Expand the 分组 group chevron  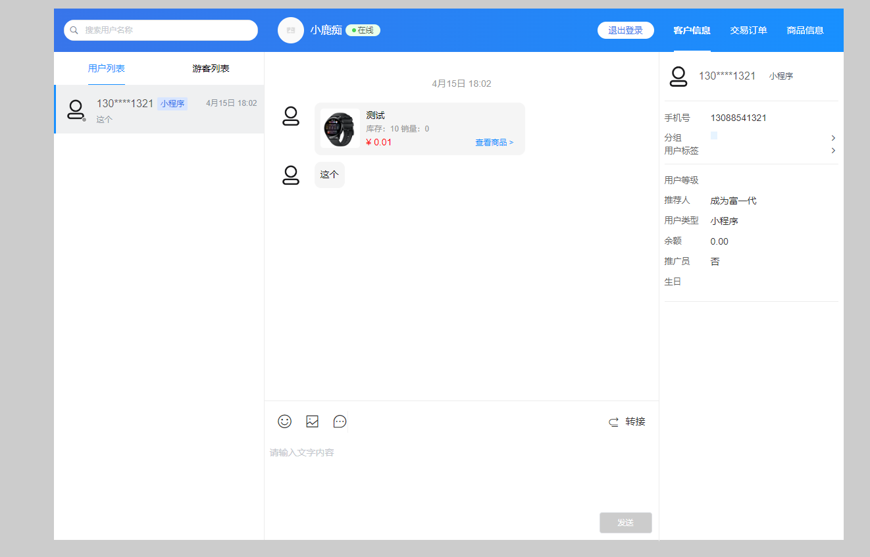[833, 138]
